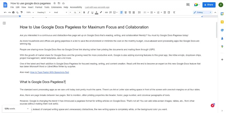The image size is (226, 113).
Task: Open Google Maps in the side panel
Action: tap(222, 46)
